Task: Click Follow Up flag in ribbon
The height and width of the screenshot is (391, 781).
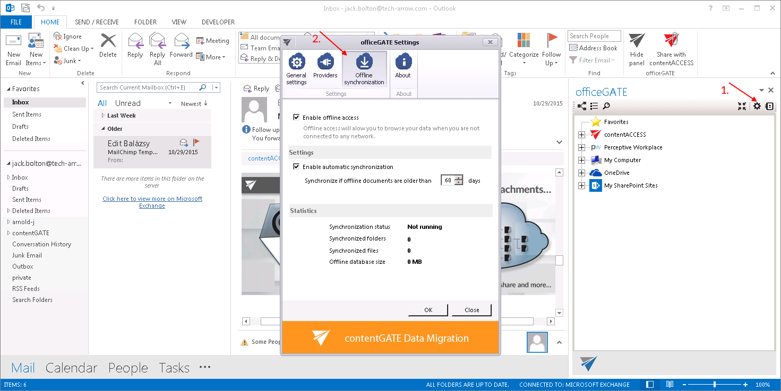Action: (552, 49)
